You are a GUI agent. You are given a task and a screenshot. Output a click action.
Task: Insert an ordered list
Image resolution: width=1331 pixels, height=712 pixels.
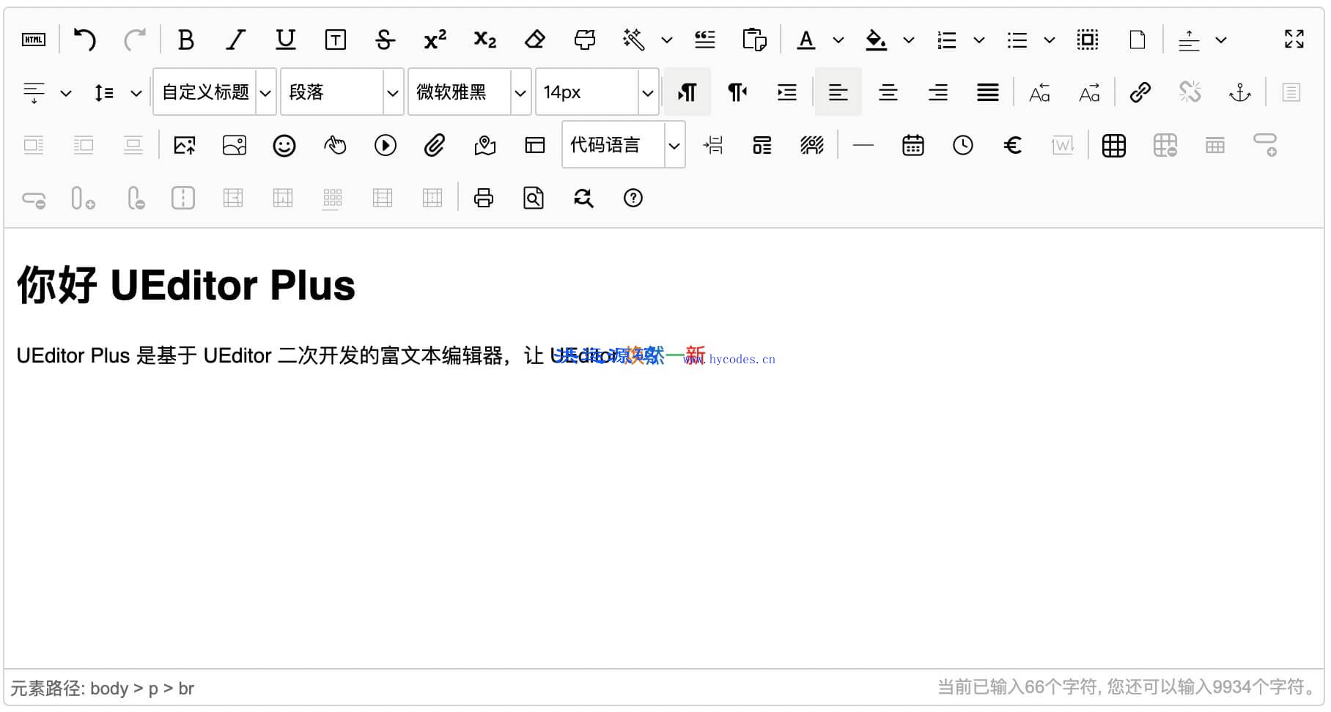pos(947,40)
